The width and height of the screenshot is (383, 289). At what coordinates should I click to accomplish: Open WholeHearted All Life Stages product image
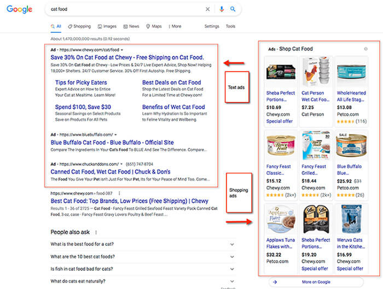coord(351,72)
